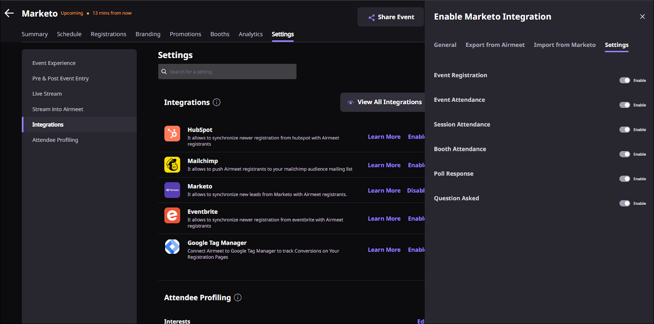
Task: Click the eye icon in View All Integrations
Action: [350, 102]
